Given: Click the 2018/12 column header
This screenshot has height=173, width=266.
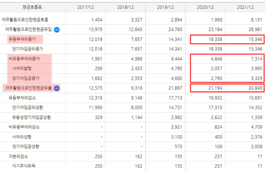Looking at the screenshot, I should [125, 7].
